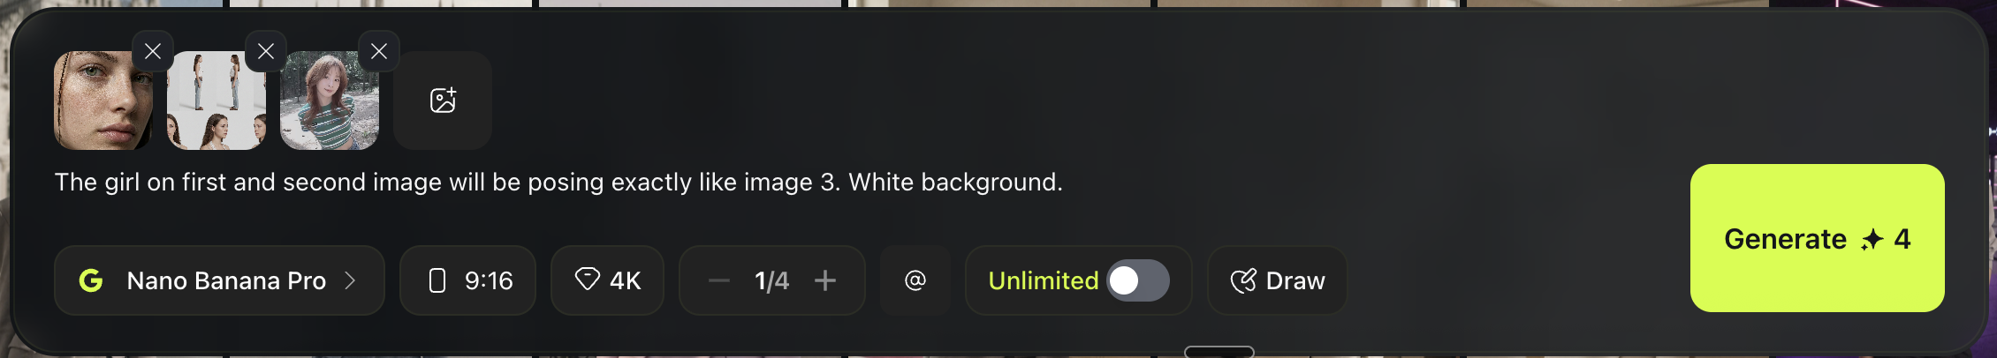Decrease image count with minus button
Screen dimensions: 1997x358
719,281
